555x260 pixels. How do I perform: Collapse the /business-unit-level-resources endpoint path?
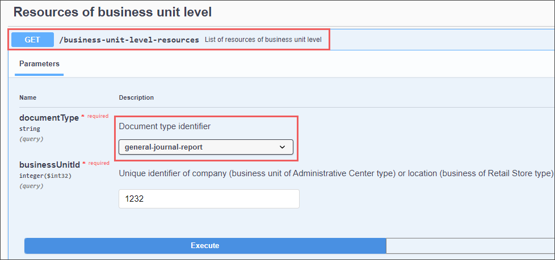point(129,40)
